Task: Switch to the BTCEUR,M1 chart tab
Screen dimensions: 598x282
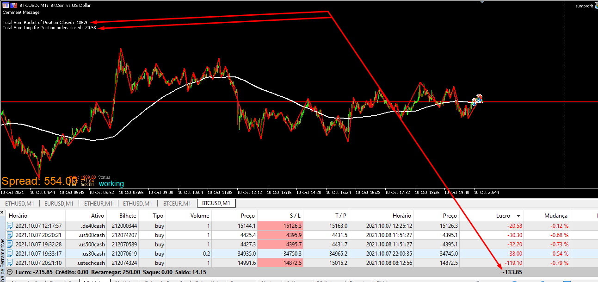Action: click(x=177, y=203)
